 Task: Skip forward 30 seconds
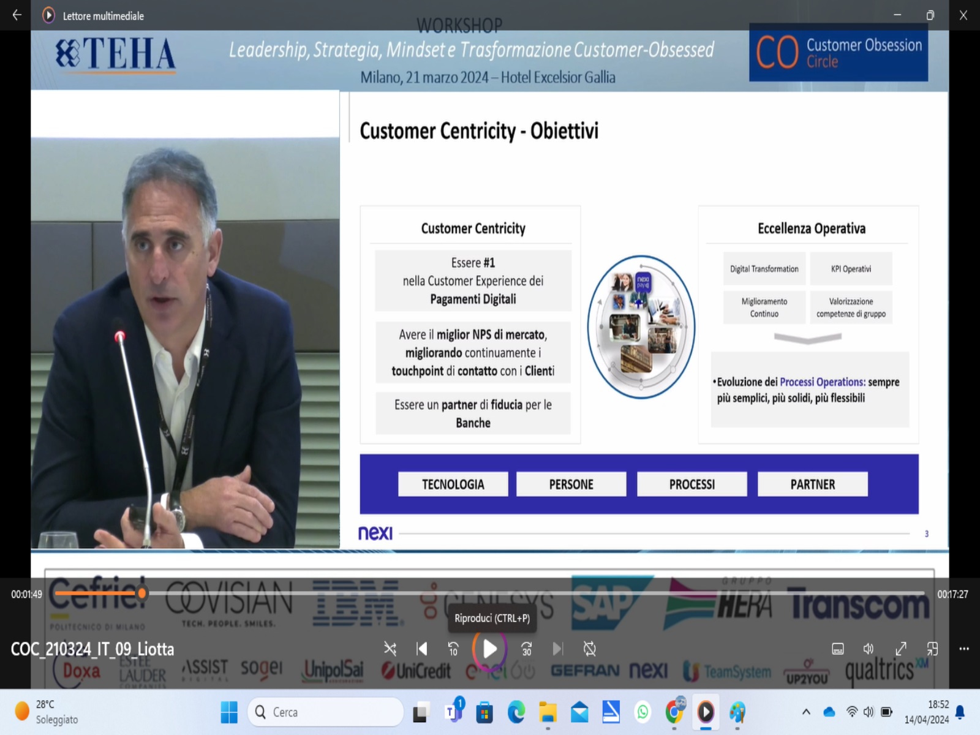point(526,649)
